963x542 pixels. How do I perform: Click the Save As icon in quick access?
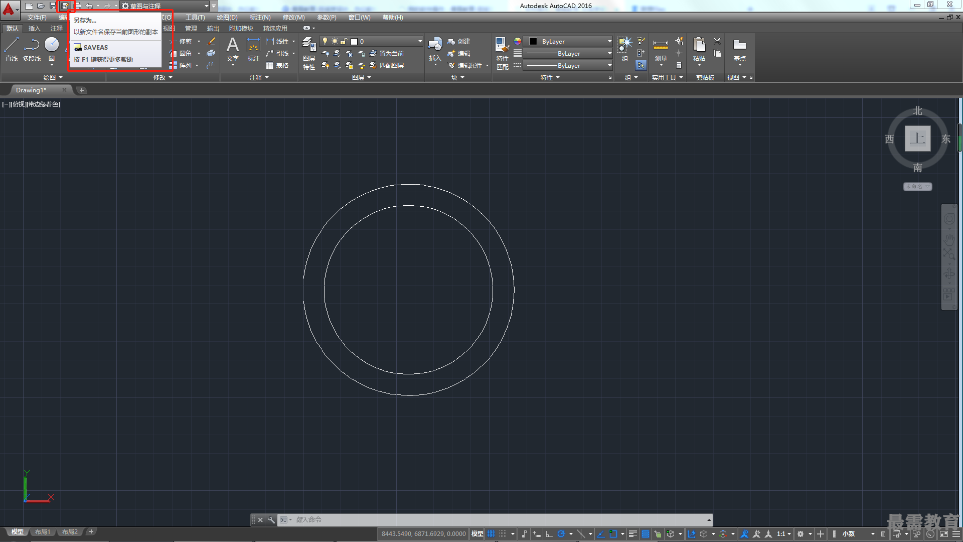pyautogui.click(x=65, y=6)
